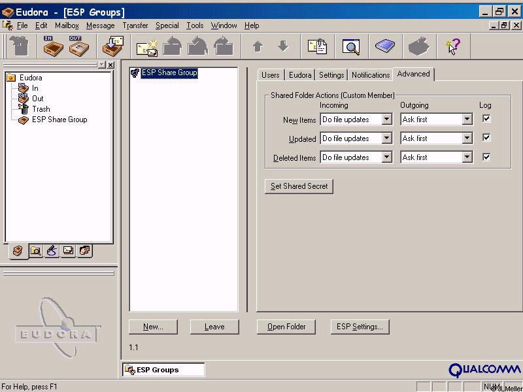Click the Context Help question mark icon
523x392 pixels.
453,46
